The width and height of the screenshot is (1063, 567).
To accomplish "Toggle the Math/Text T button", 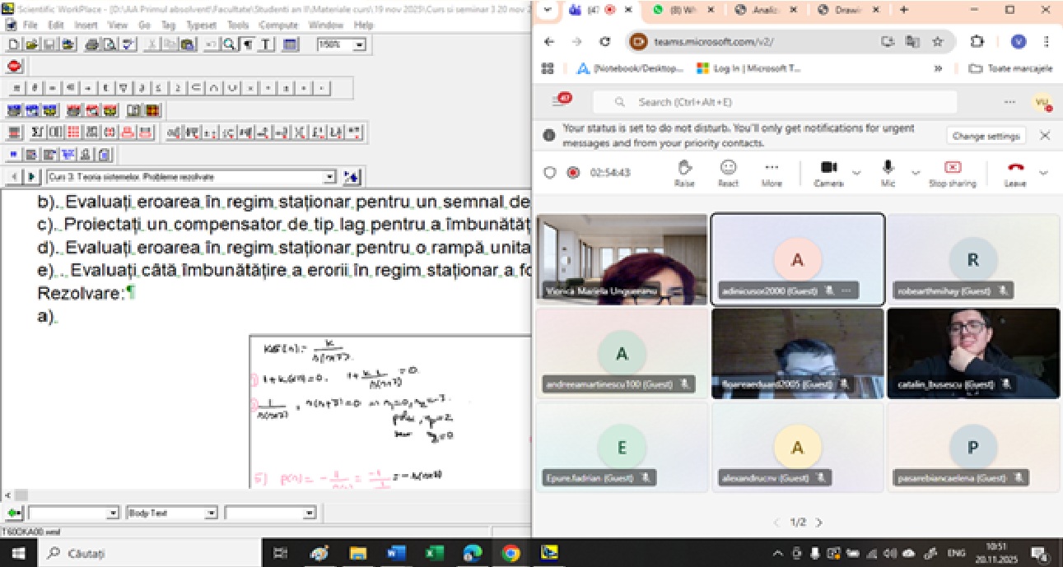I will (265, 45).
